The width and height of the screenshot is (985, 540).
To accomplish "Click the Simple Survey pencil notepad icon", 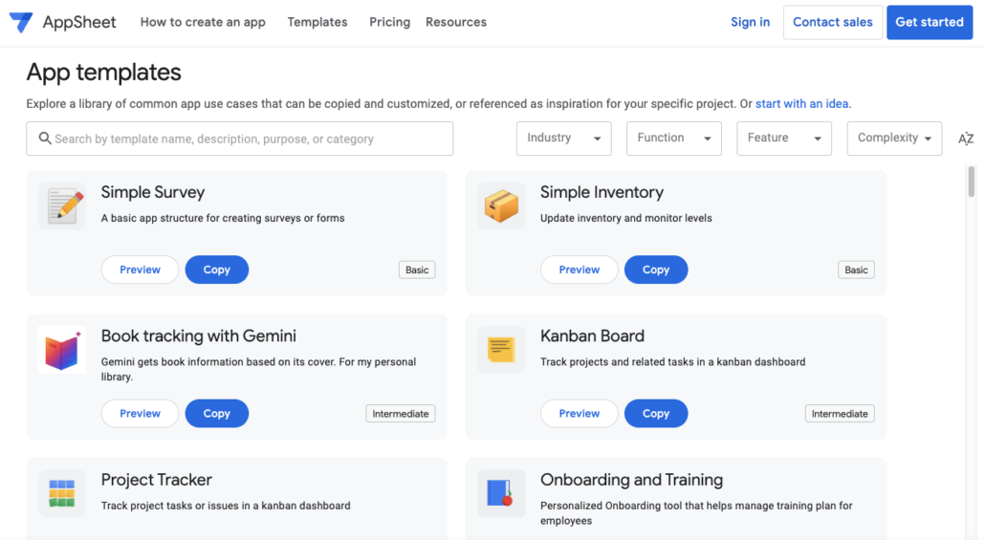I will coord(62,205).
